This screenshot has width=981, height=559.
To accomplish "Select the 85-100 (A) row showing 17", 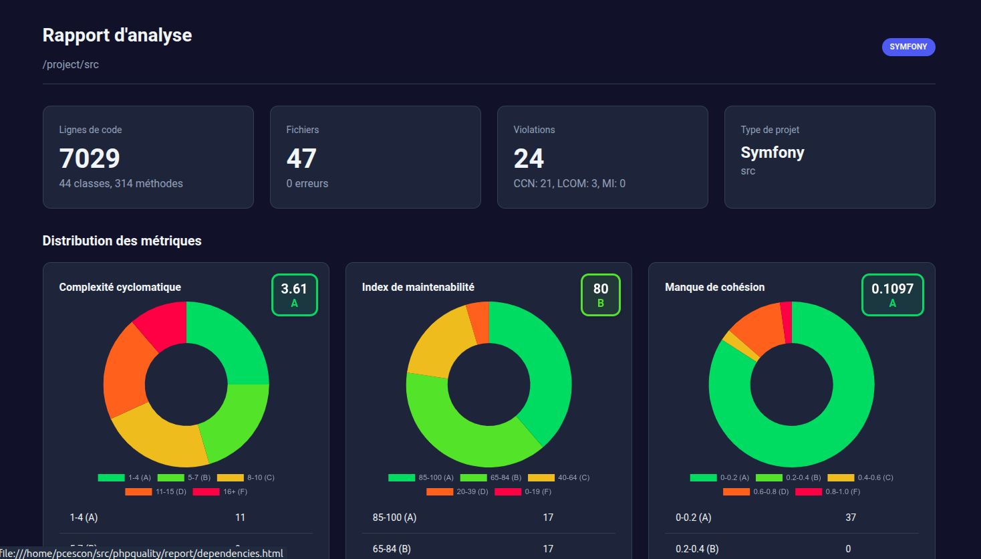I will pos(488,518).
